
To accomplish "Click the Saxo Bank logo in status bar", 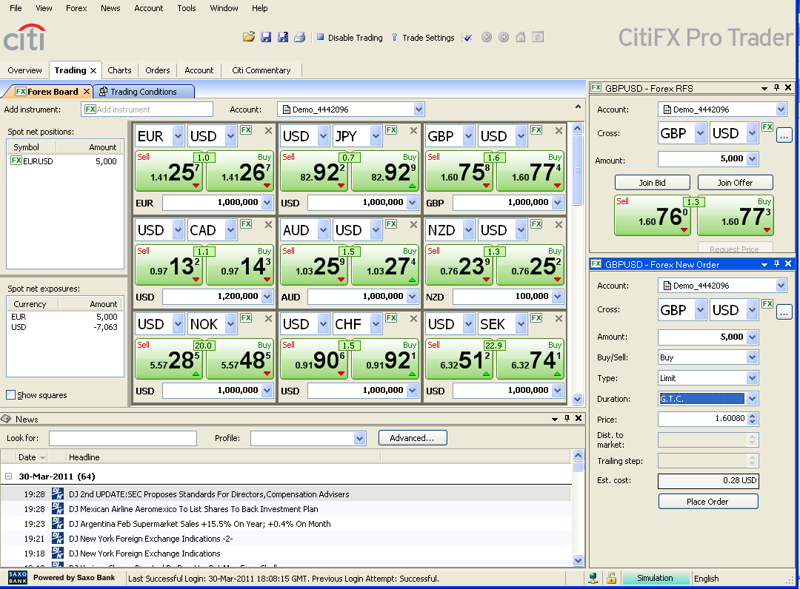I will tap(17, 578).
